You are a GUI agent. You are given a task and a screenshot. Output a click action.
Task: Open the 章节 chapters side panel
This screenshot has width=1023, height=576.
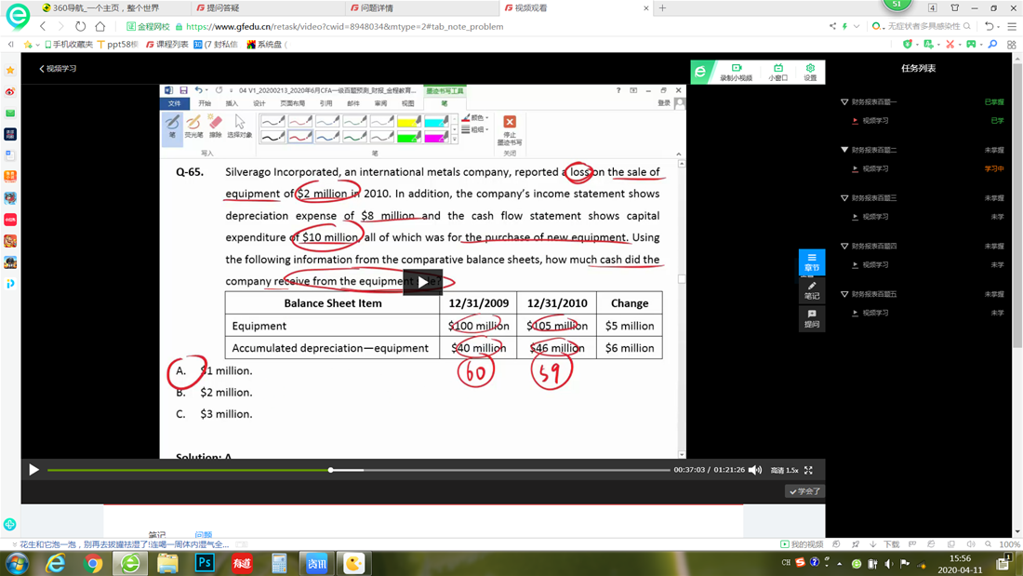[812, 261]
